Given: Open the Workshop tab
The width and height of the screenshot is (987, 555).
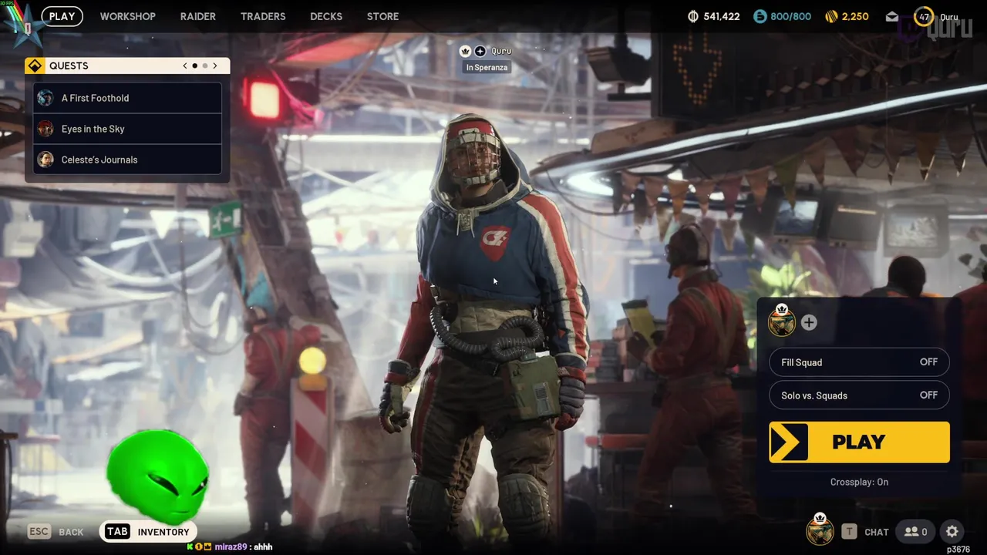Looking at the screenshot, I should [127, 16].
